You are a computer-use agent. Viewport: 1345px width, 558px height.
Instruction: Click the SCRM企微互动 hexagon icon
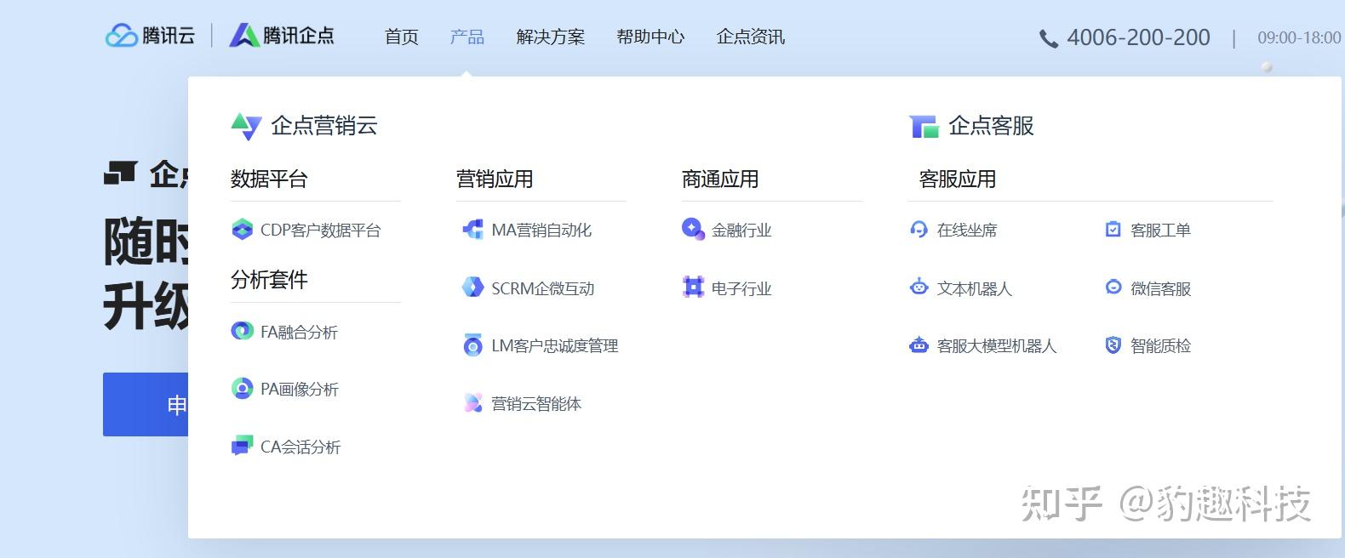[x=472, y=288]
